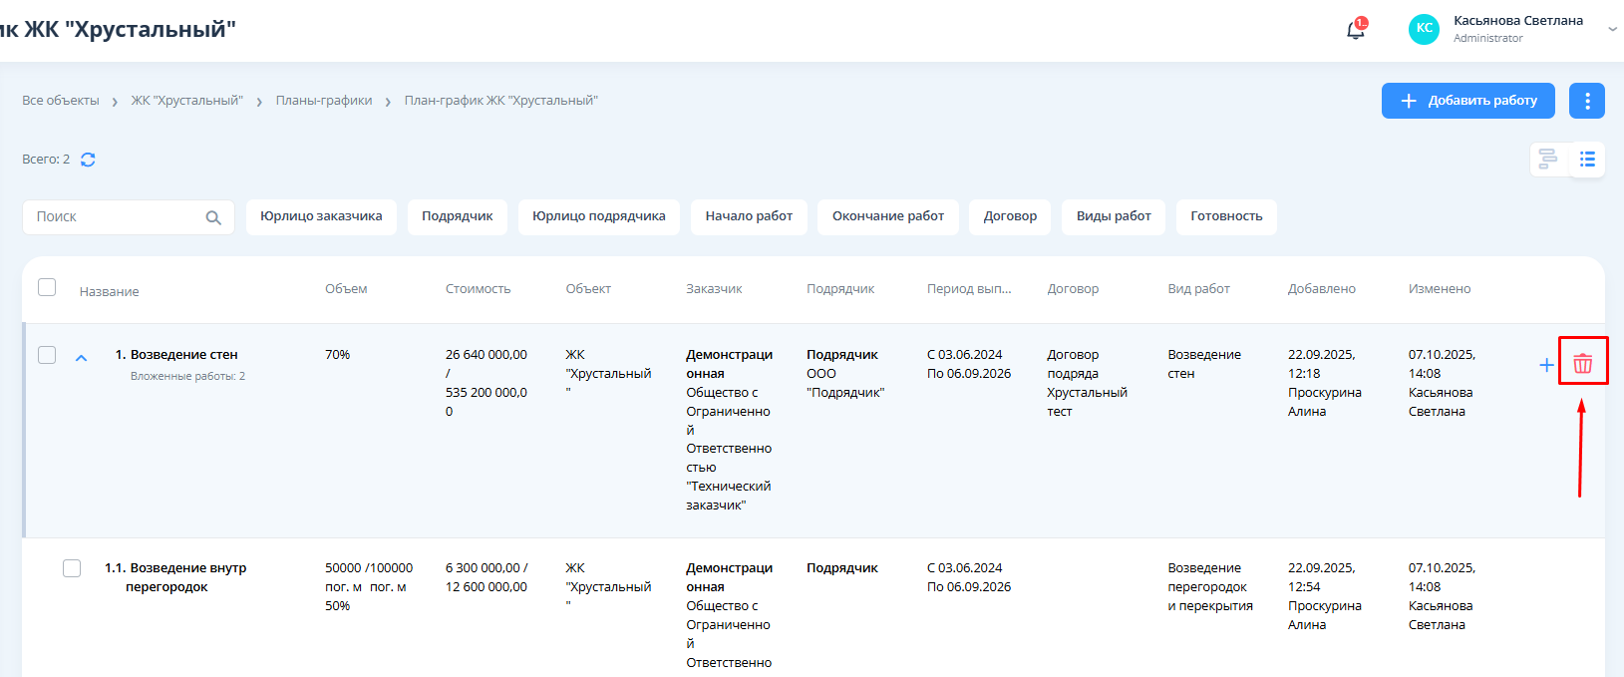Expand the user profile dropdown arrow

[1612, 30]
